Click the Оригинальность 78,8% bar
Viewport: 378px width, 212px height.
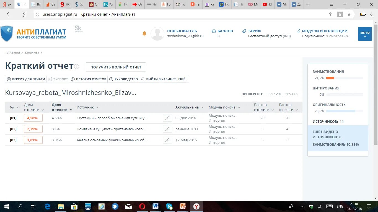point(345,111)
